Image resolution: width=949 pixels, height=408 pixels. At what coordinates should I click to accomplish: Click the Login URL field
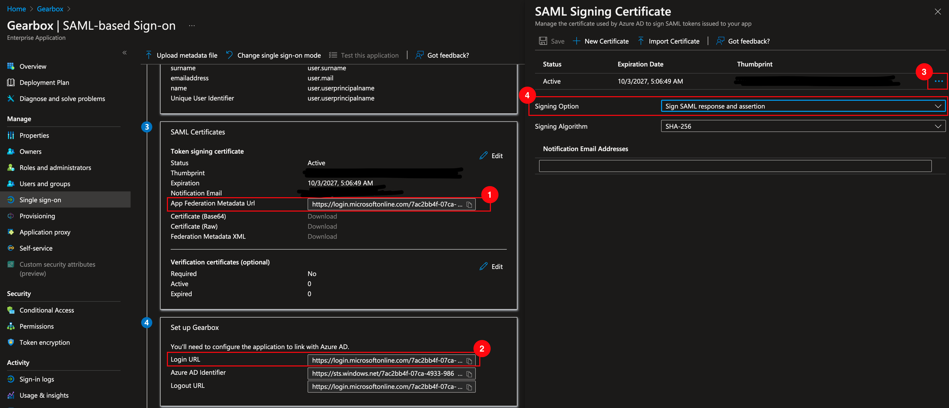tap(391, 361)
